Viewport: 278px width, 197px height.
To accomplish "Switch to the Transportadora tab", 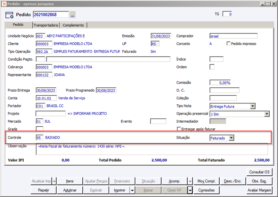I will 46,25.
